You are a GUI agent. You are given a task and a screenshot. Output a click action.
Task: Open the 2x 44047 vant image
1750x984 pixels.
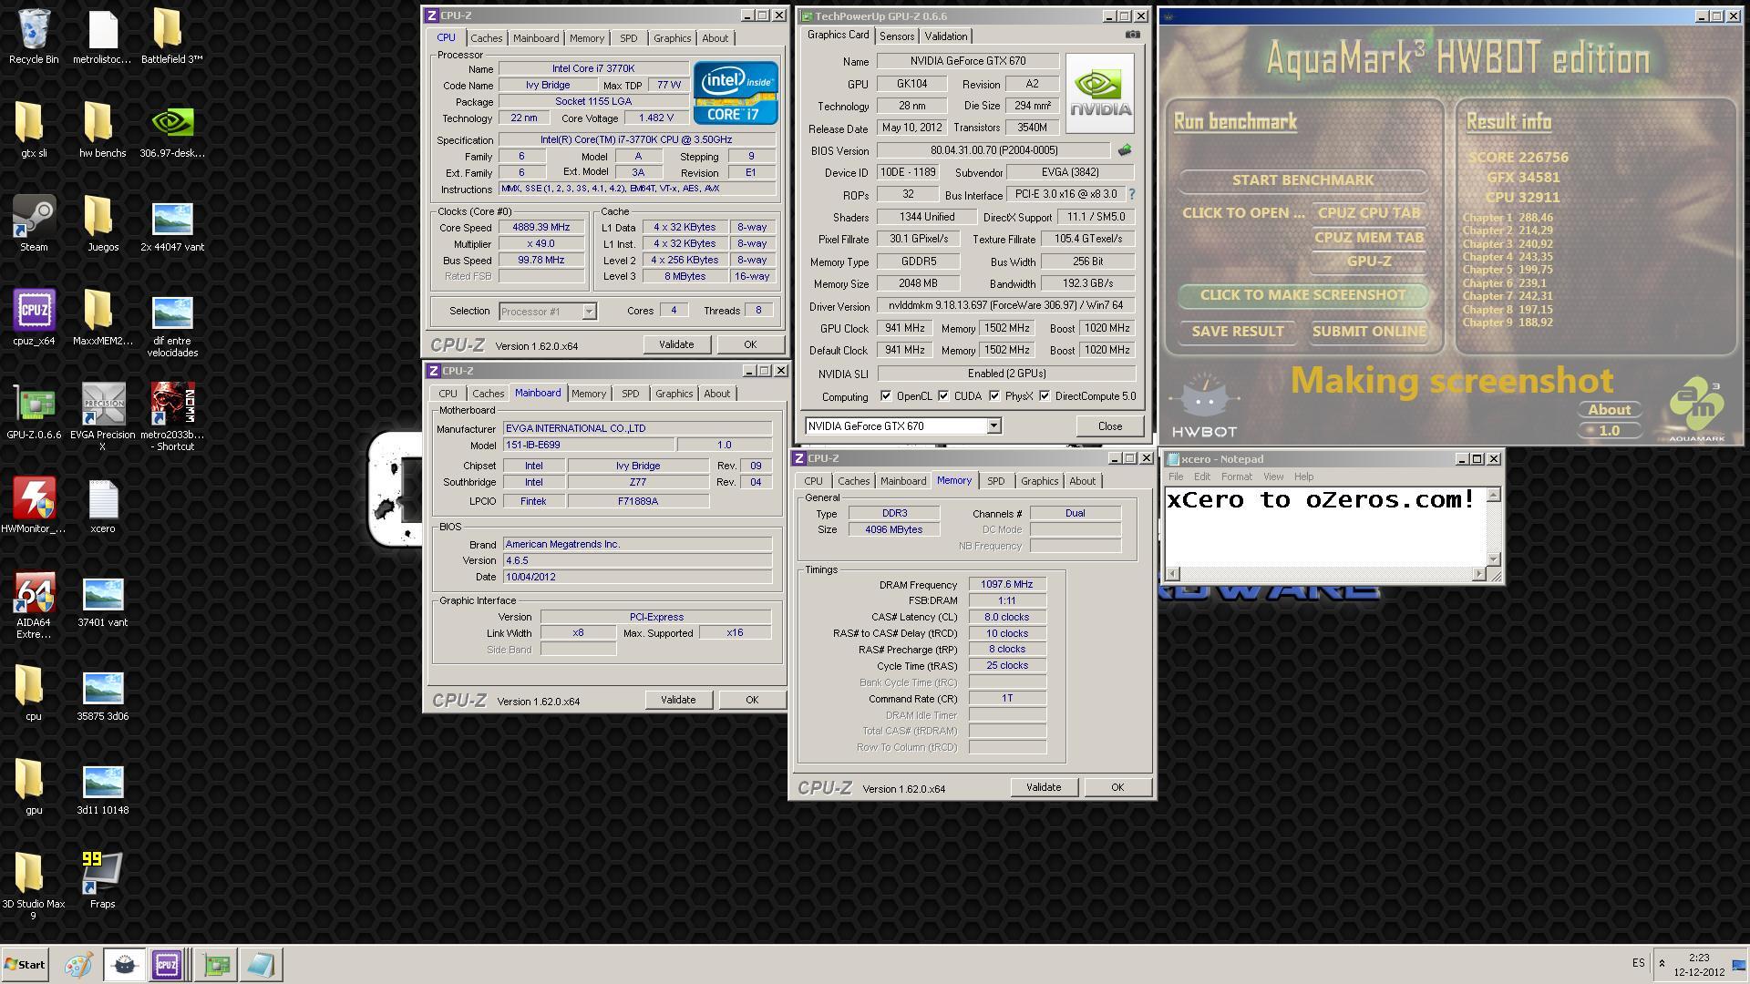click(x=171, y=224)
